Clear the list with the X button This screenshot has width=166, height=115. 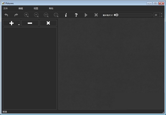click(x=48, y=23)
